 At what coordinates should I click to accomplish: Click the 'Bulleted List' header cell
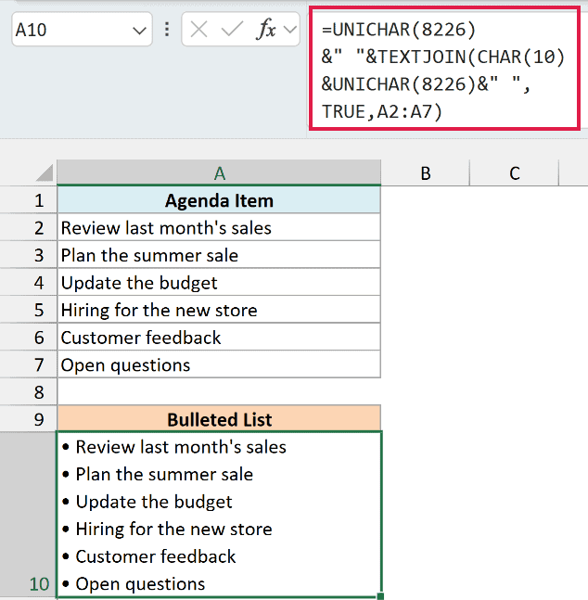pyautogui.click(x=219, y=419)
